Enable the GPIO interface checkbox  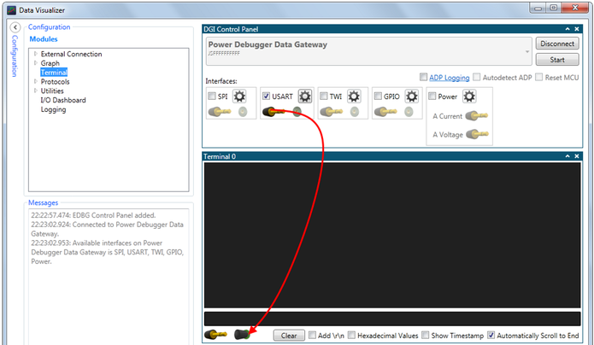click(x=378, y=96)
